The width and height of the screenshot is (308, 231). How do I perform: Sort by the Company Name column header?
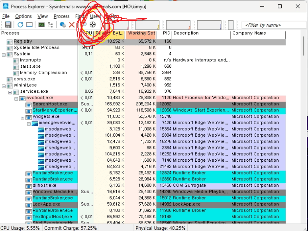(x=258, y=33)
